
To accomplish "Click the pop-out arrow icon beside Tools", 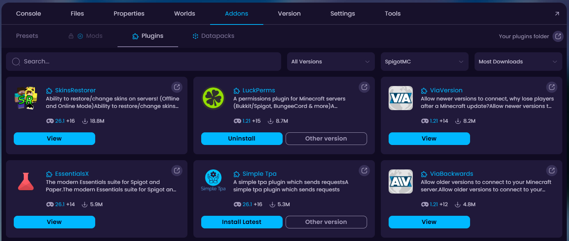I will 557,14.
